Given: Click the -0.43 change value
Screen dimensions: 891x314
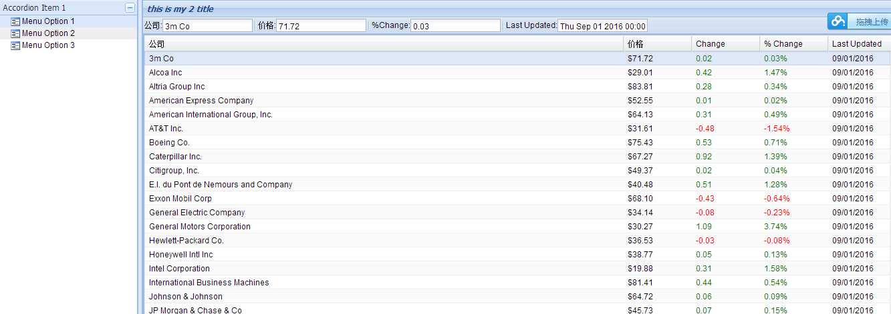Looking at the screenshot, I should pyautogui.click(x=705, y=199).
